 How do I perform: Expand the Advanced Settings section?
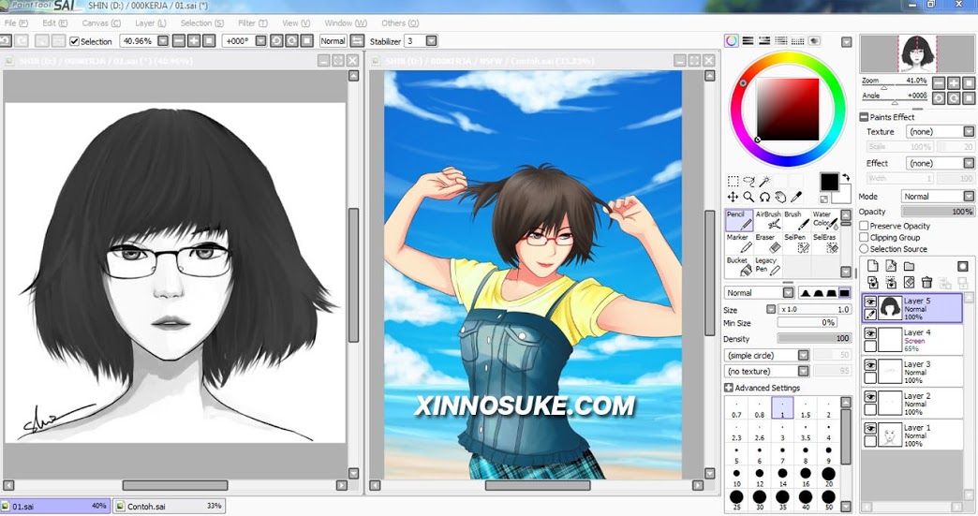click(729, 388)
